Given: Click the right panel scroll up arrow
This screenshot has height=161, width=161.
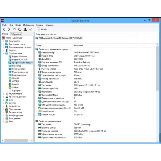Looking at the screenshot, I should pos(158,45).
